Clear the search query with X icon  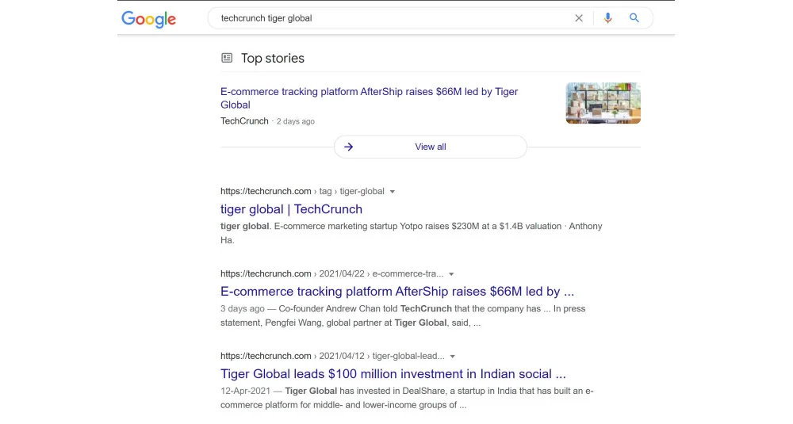point(579,18)
